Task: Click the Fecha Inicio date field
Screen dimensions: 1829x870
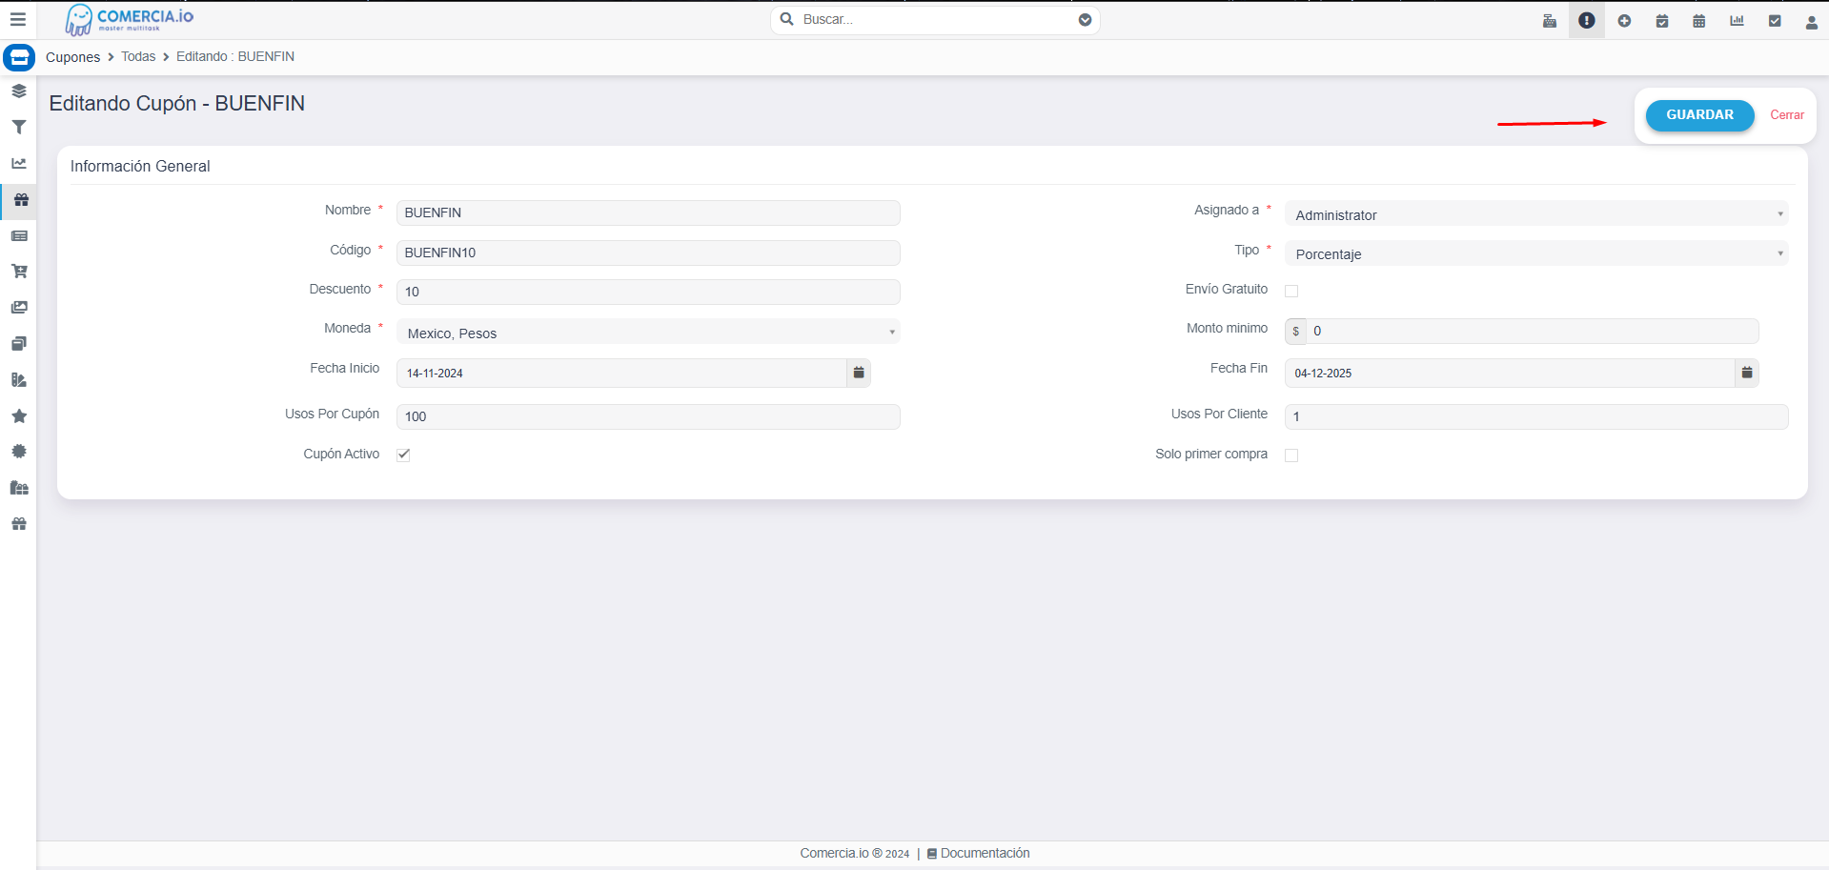Action: click(x=621, y=373)
